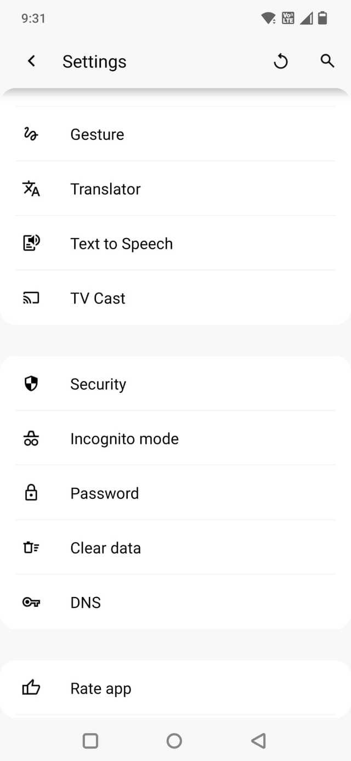Viewport: 351px width, 761px height.
Task: Open the search magnifier icon
Action: coord(327,61)
